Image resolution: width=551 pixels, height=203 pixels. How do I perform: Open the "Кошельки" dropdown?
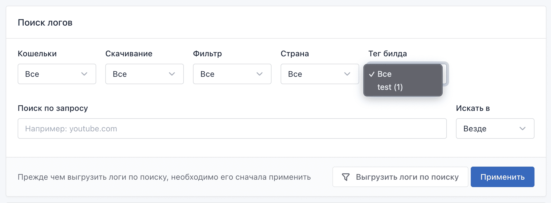(57, 74)
